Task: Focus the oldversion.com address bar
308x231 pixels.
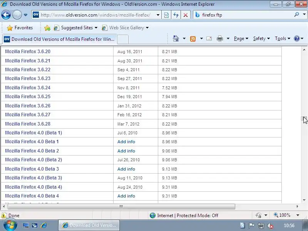Action: pyautogui.click(x=95, y=15)
